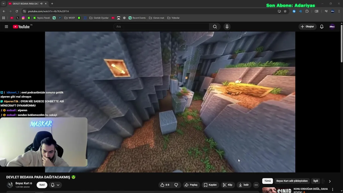Open the YouTube guide hamburger menu
Viewport: 343px width, 193px height.
[6, 27]
